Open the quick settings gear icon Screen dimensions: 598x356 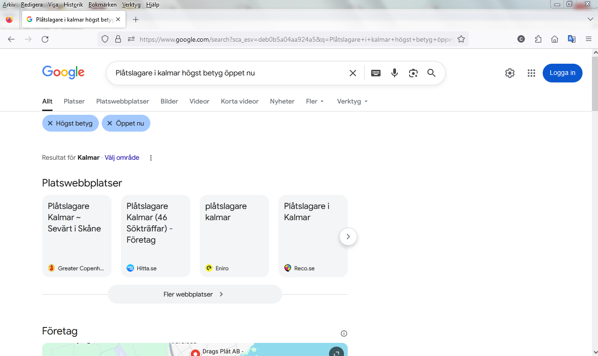[x=510, y=73]
